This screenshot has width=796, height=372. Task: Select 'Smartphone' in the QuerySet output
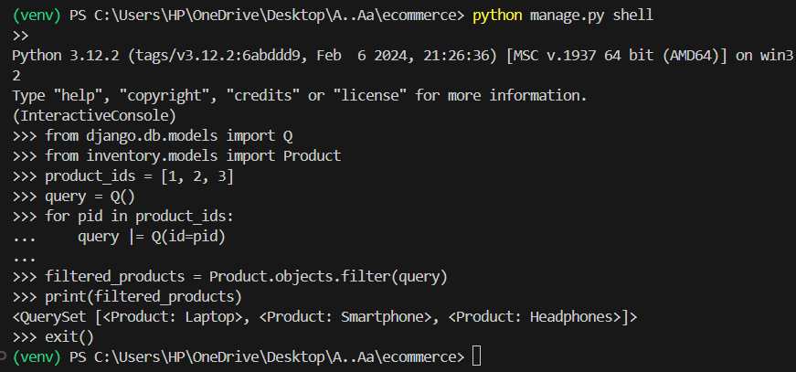[379, 317]
